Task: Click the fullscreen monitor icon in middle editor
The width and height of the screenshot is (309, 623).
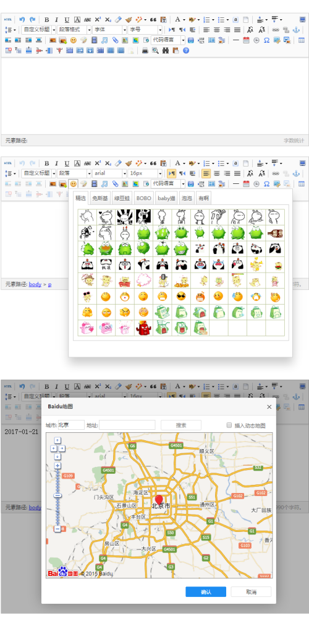Action: click(x=303, y=163)
